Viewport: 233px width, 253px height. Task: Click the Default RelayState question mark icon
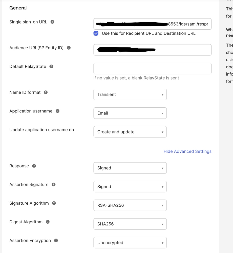coord(51,67)
